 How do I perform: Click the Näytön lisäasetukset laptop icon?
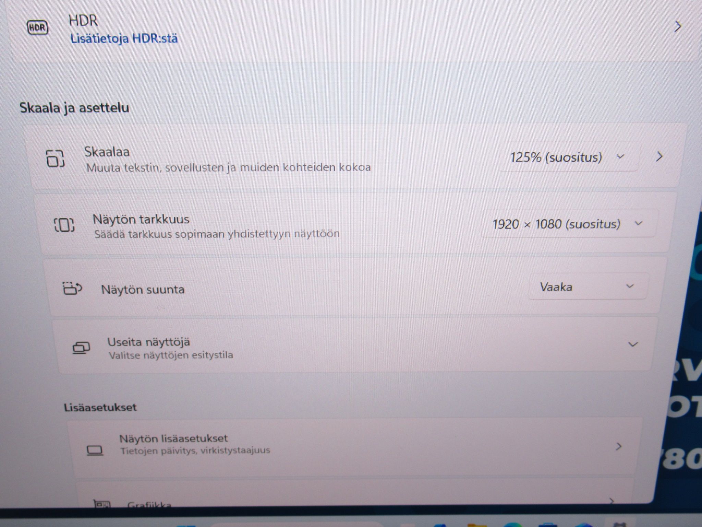click(x=95, y=450)
